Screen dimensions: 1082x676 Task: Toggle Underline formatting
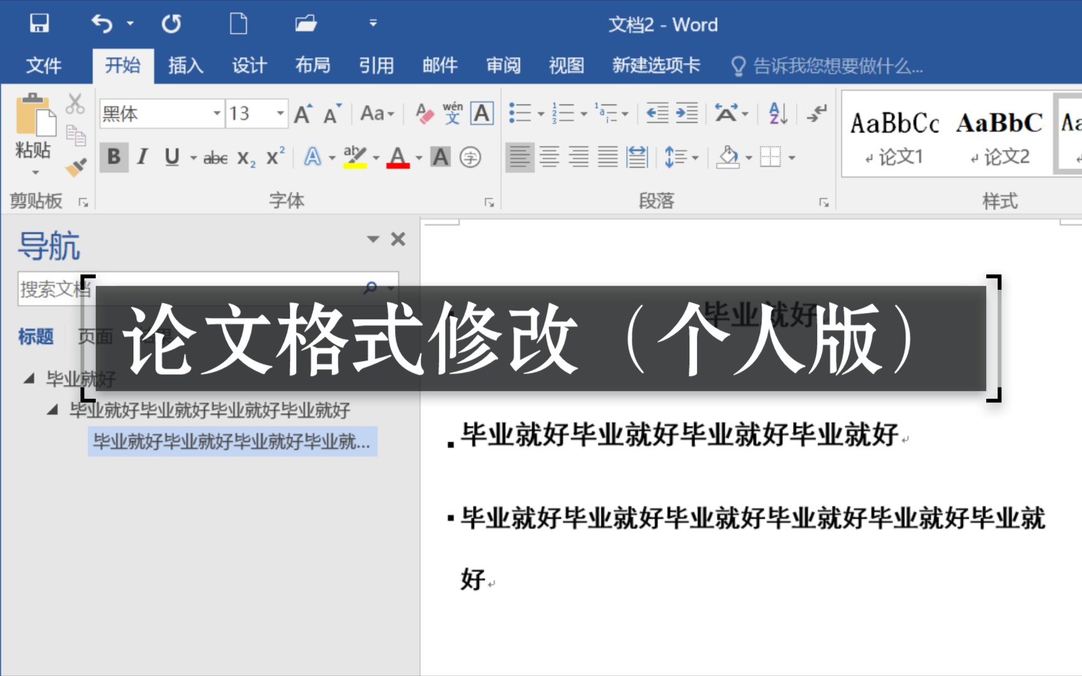(x=172, y=156)
